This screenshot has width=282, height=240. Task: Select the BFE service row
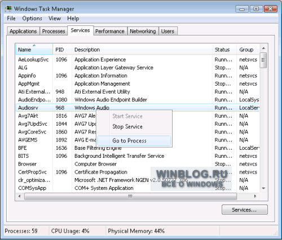pos(138,148)
